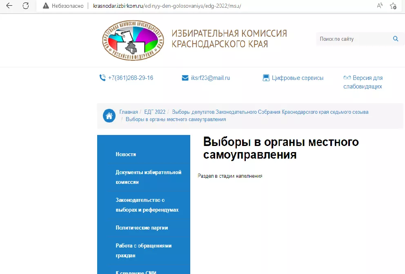
Task: Click the browser back arrow
Action: pyautogui.click(x=9, y=6)
